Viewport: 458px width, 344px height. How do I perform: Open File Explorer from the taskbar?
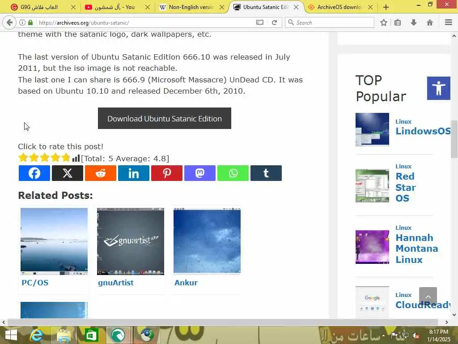pyautogui.click(x=64, y=335)
